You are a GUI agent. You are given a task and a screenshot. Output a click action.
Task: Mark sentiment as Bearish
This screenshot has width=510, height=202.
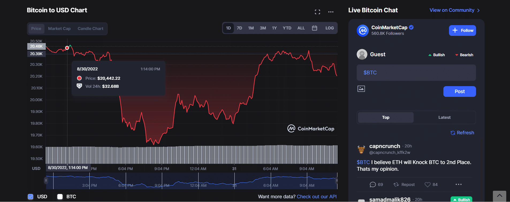coord(464,55)
